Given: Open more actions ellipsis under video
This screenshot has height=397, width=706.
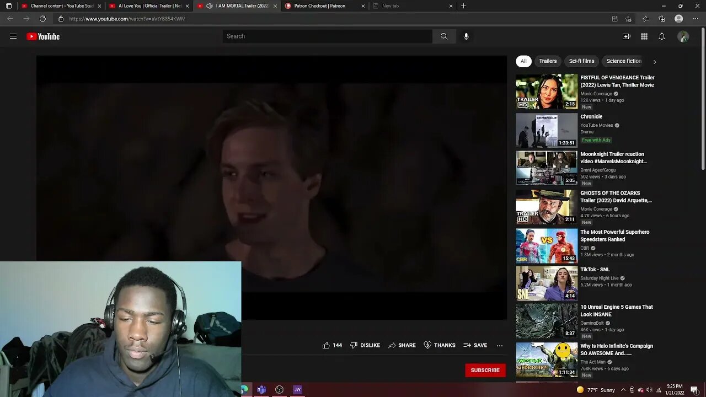Looking at the screenshot, I should 500,345.
